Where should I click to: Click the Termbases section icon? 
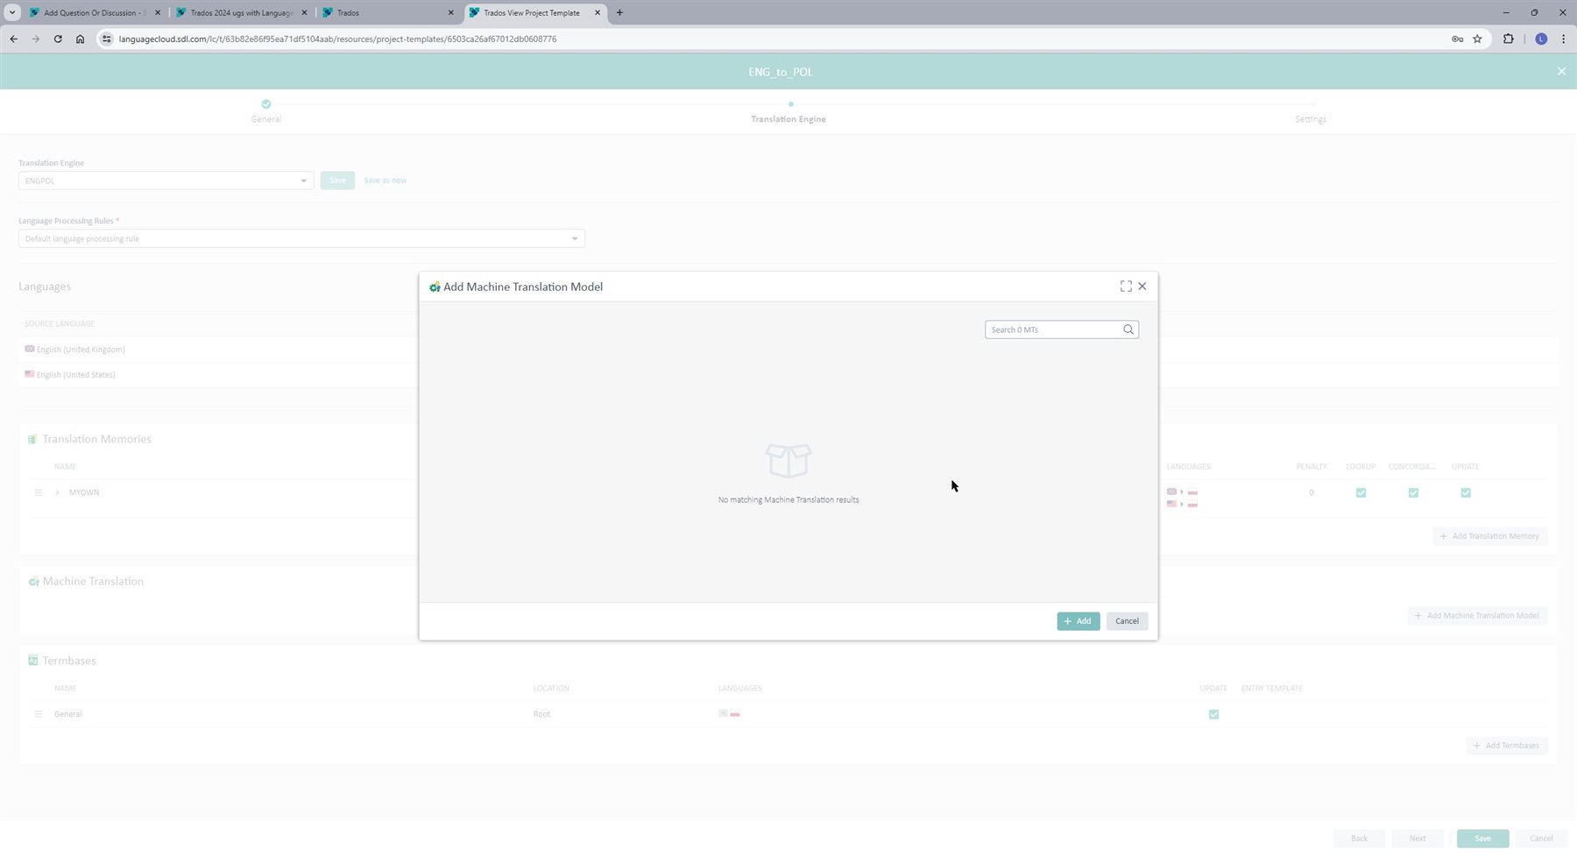pos(33,660)
